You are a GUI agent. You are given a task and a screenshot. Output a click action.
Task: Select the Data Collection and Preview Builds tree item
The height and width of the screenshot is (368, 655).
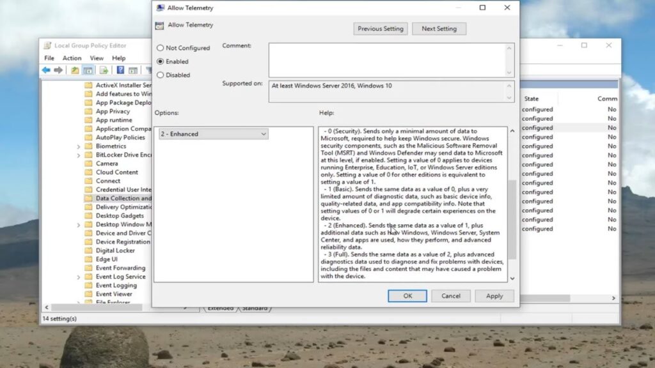123,198
